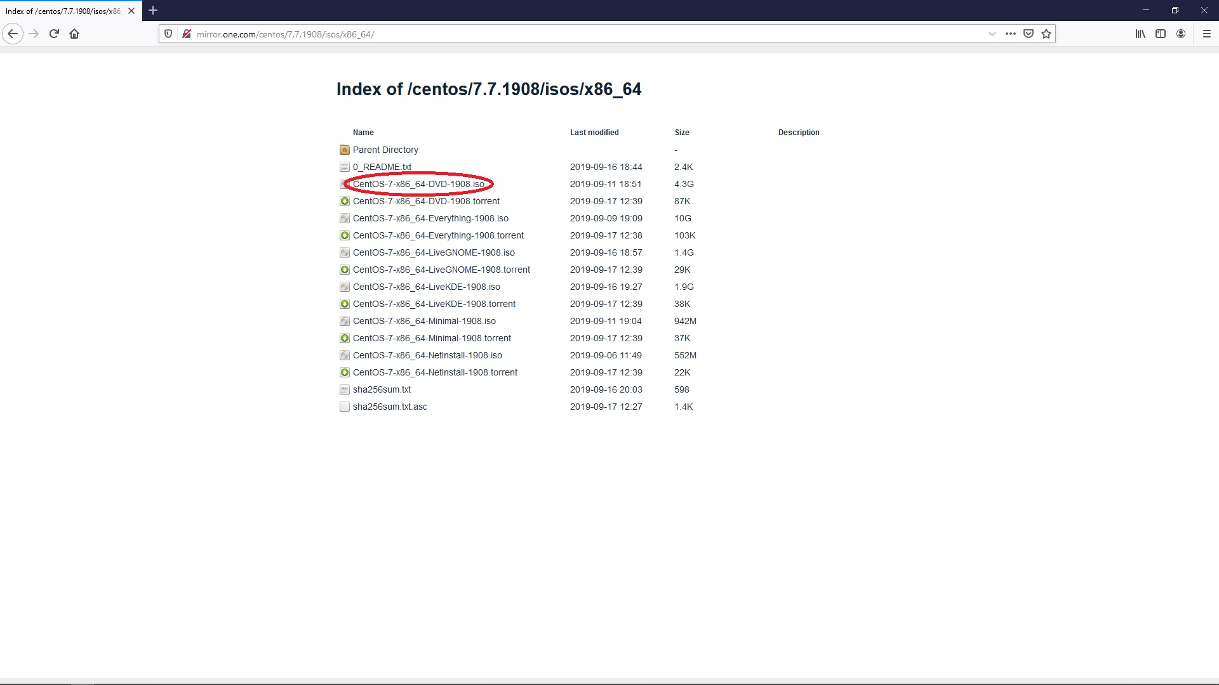Click the NetInstall-1908.torrent green icon

(x=345, y=372)
